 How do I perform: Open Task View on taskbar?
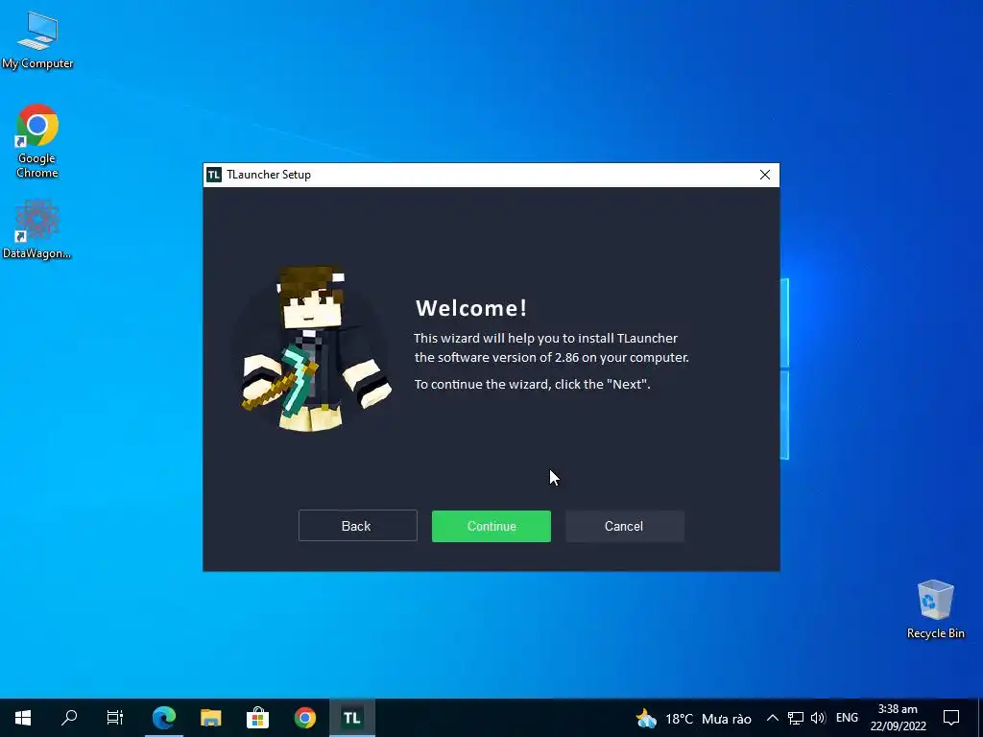(x=115, y=718)
